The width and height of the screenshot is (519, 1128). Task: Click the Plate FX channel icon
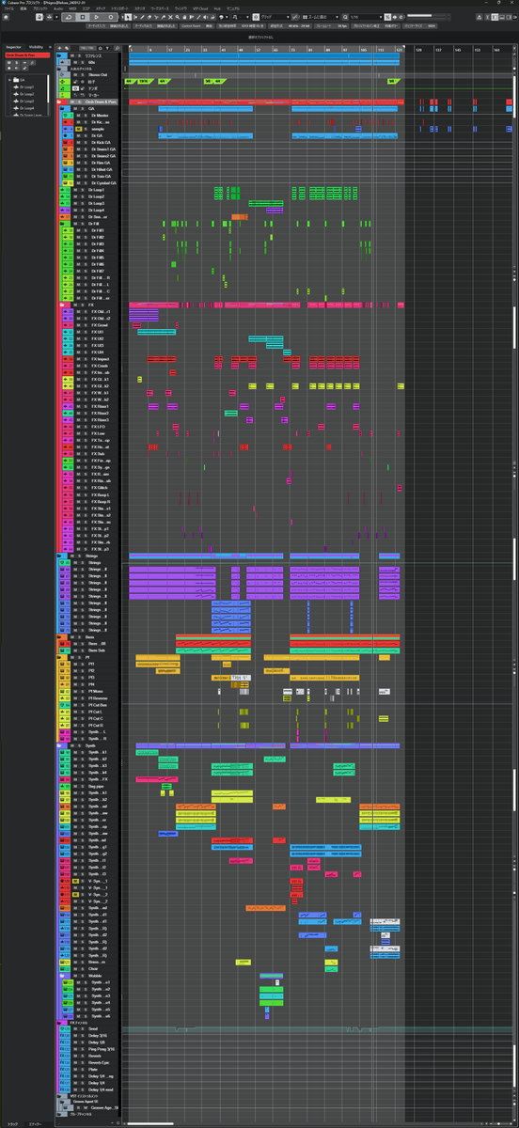[67, 1070]
